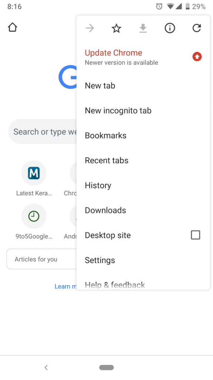Open a New incognito tab
Image resolution: width=213 pixels, height=380 pixels.
pos(118,110)
